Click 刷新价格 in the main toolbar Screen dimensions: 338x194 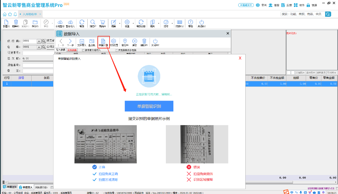[141, 23]
